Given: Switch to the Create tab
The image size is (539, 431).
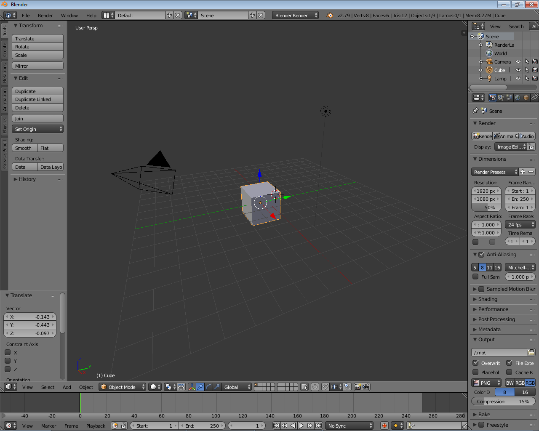Looking at the screenshot, I should coord(5,49).
